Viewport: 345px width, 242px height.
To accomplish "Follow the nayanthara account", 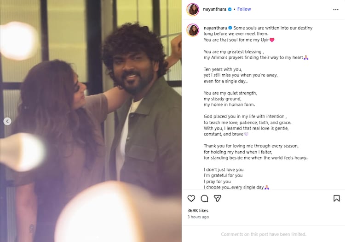I will 244,9.
